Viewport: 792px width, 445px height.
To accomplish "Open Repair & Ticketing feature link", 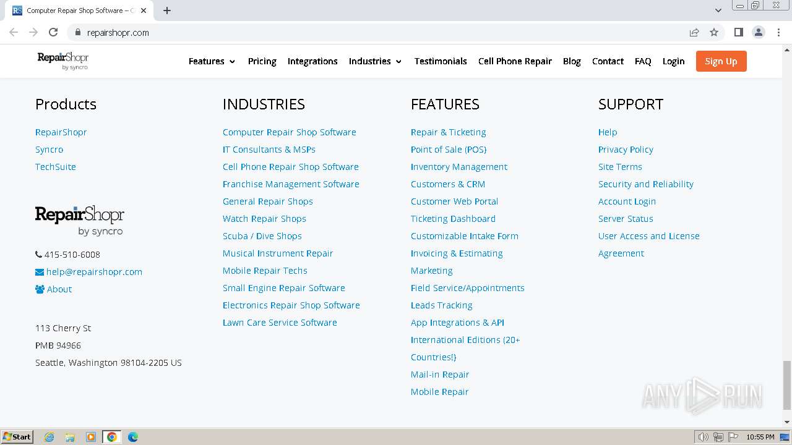I will 449,132.
